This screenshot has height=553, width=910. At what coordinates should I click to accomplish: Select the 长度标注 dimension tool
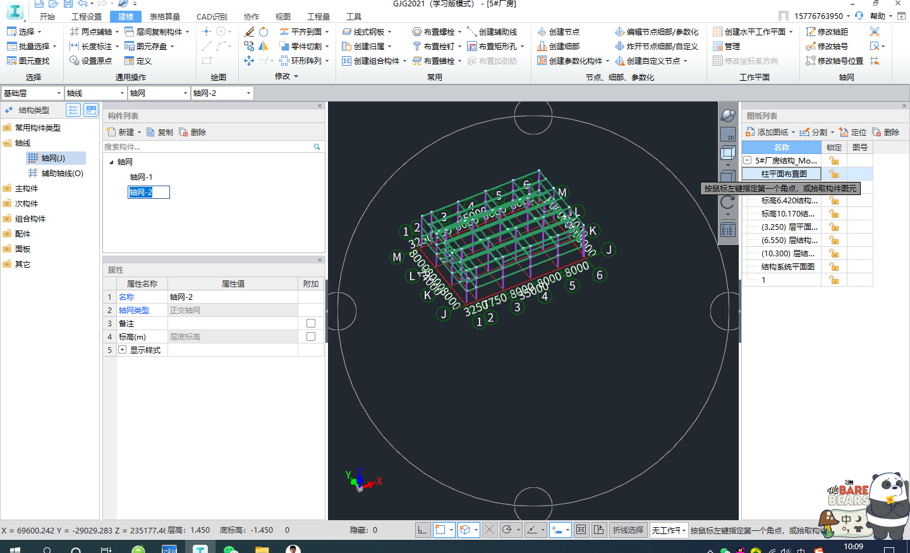coord(92,46)
